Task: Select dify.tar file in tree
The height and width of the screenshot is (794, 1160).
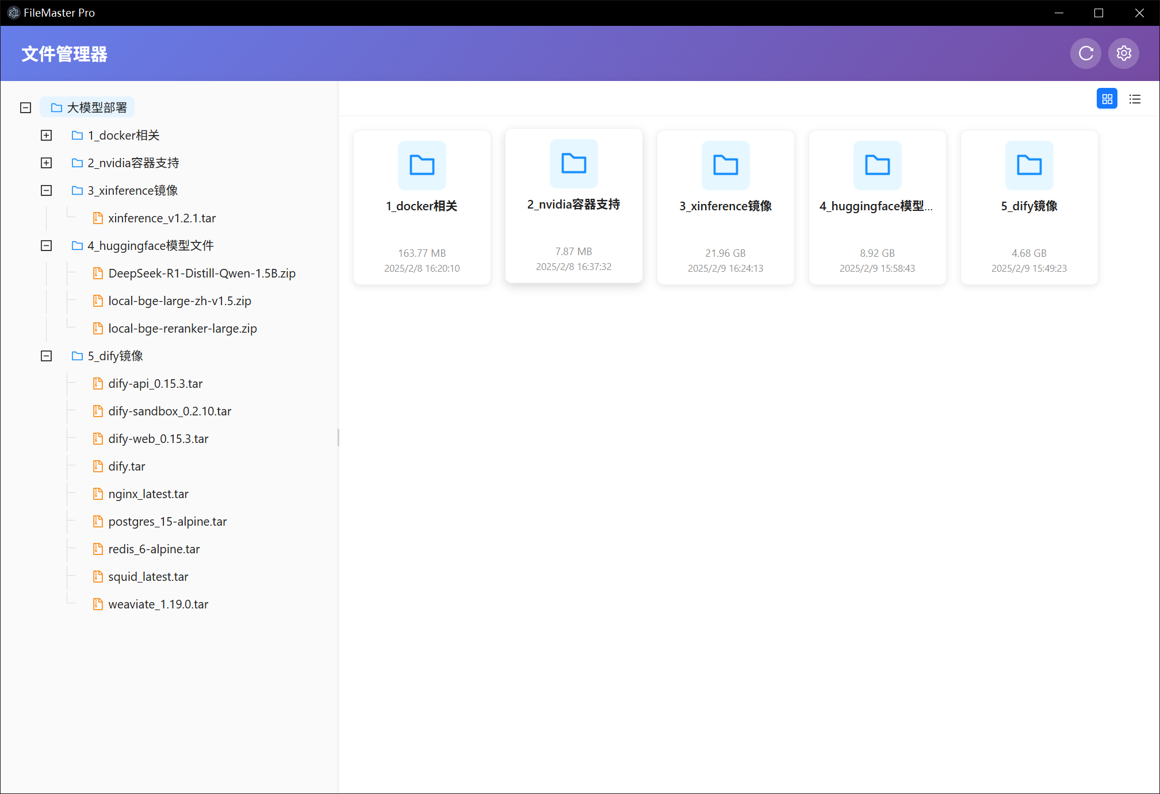Action: click(119, 466)
